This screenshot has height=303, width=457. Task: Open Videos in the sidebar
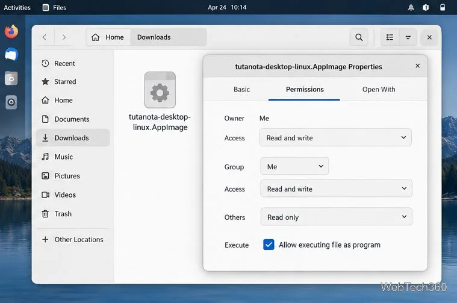pos(73,195)
